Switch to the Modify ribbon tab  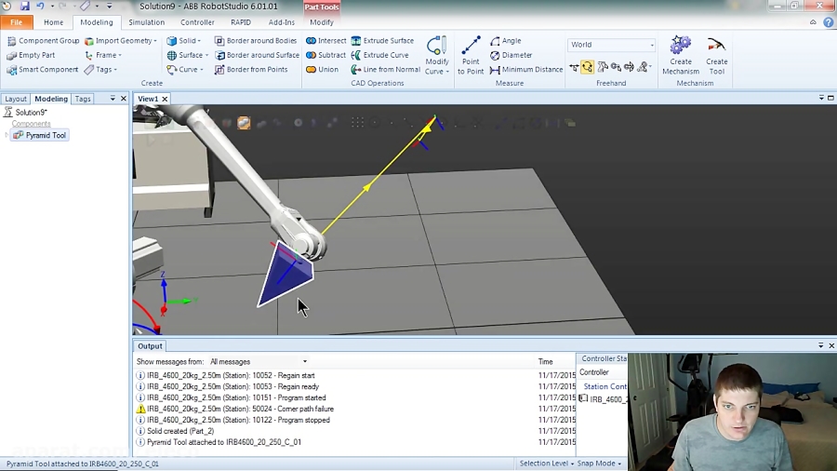322,22
